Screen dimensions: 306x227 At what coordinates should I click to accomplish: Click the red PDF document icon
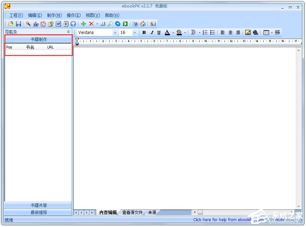[x=43, y=24]
